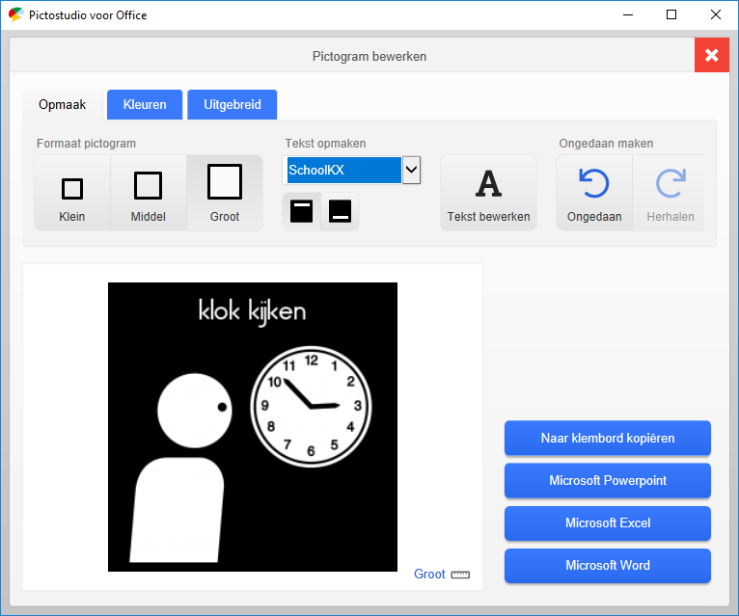Select the Groot pictogram size
Screen dimensions: 739x616
coord(225,193)
